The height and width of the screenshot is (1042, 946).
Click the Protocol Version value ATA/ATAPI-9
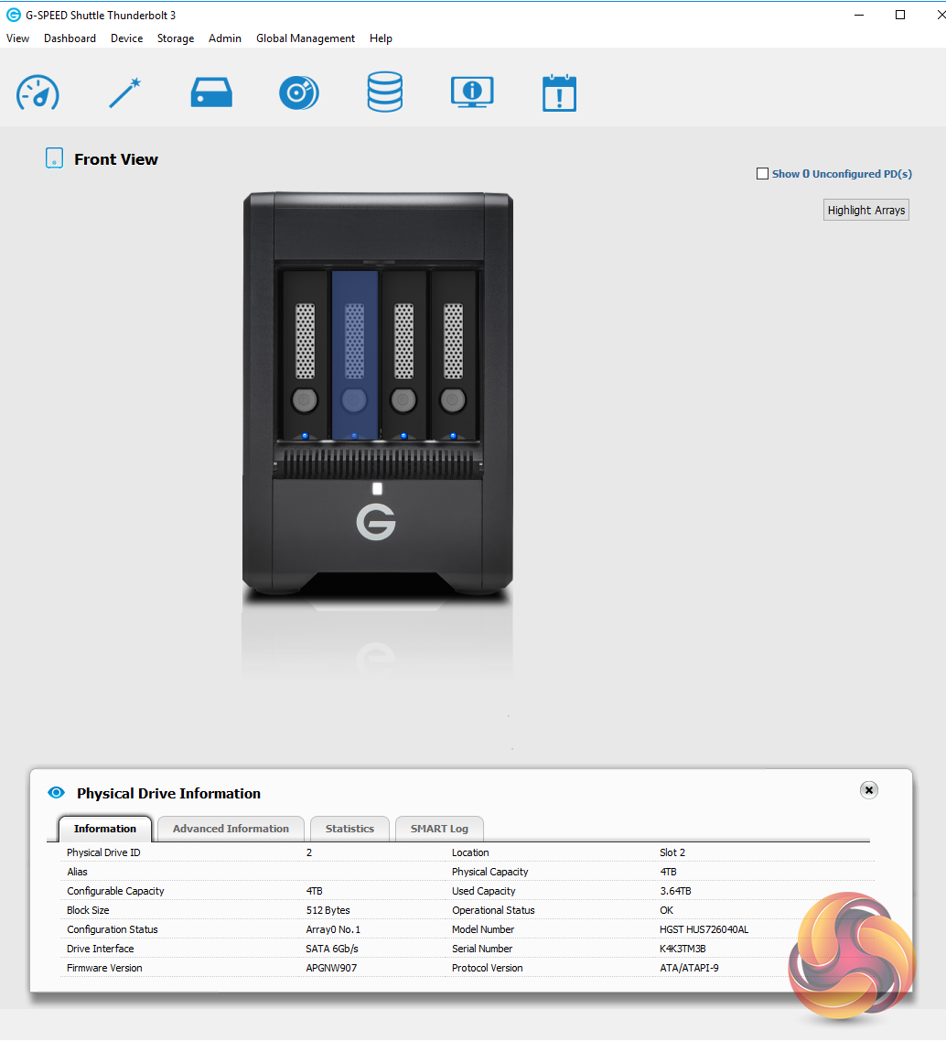689,968
